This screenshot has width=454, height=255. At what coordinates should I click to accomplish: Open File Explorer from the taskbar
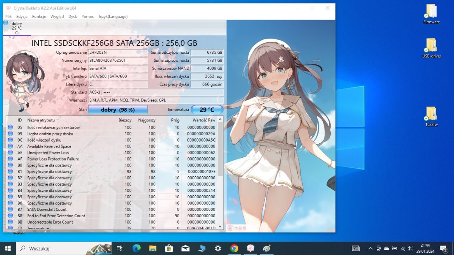coord(153,248)
